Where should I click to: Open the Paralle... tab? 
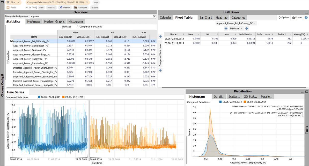pos(267,97)
